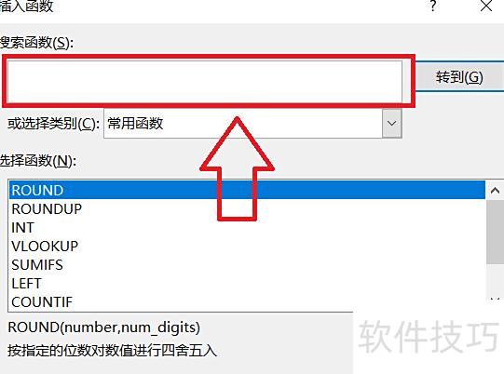Select ROUND in the function list

coord(247,190)
